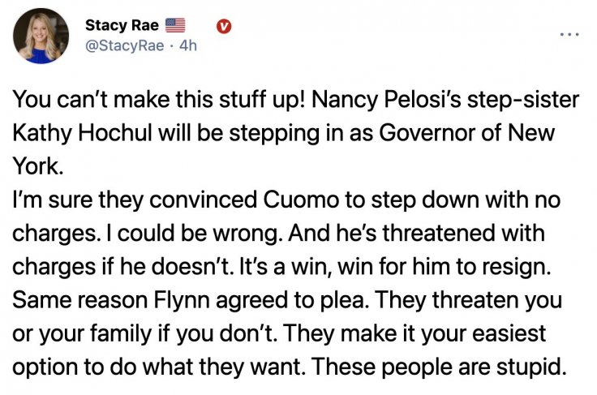Open the Stacy Rae display name link
This screenshot has height=395, width=597.
click(122, 25)
